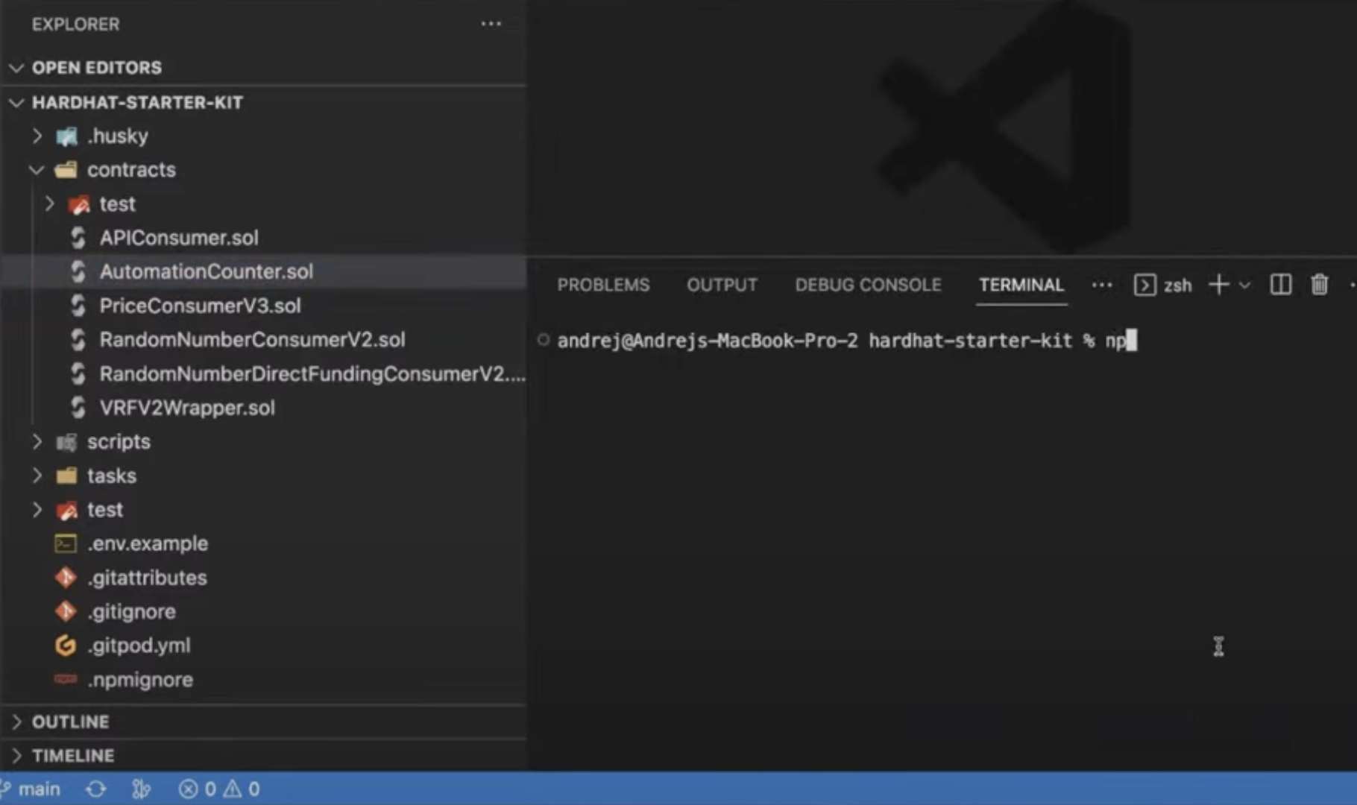This screenshot has width=1357, height=805.
Task: Create a new terminal with plus
Action: pos(1218,285)
